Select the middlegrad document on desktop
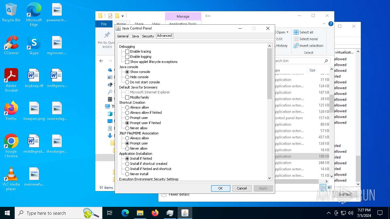This screenshot has height=219, width=390. click(x=34, y=144)
